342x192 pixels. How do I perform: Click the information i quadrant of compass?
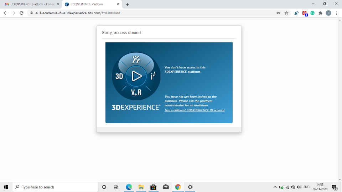click(x=153, y=76)
